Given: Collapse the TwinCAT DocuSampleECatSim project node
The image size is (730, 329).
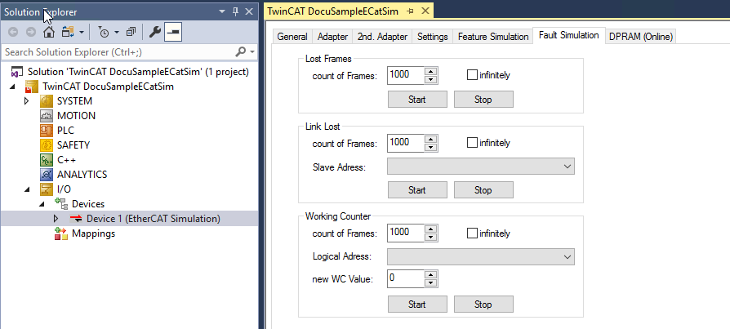Looking at the screenshot, I should (x=12, y=87).
